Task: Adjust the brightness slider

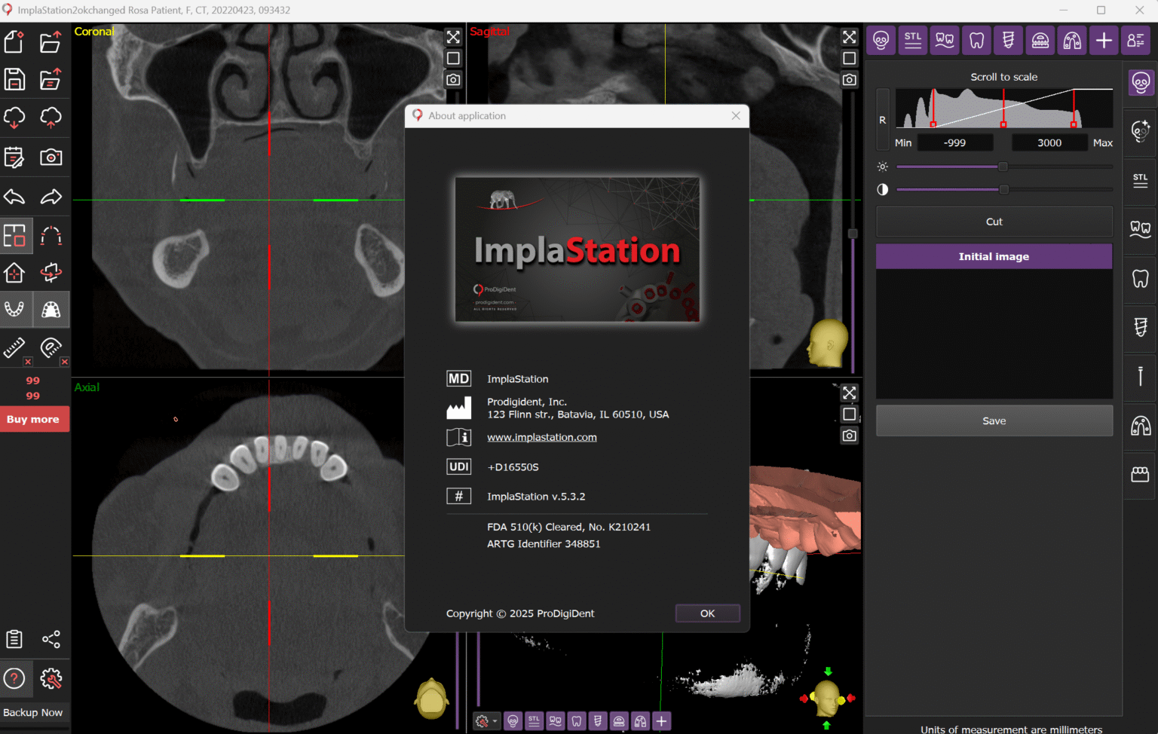Action: (x=1003, y=167)
